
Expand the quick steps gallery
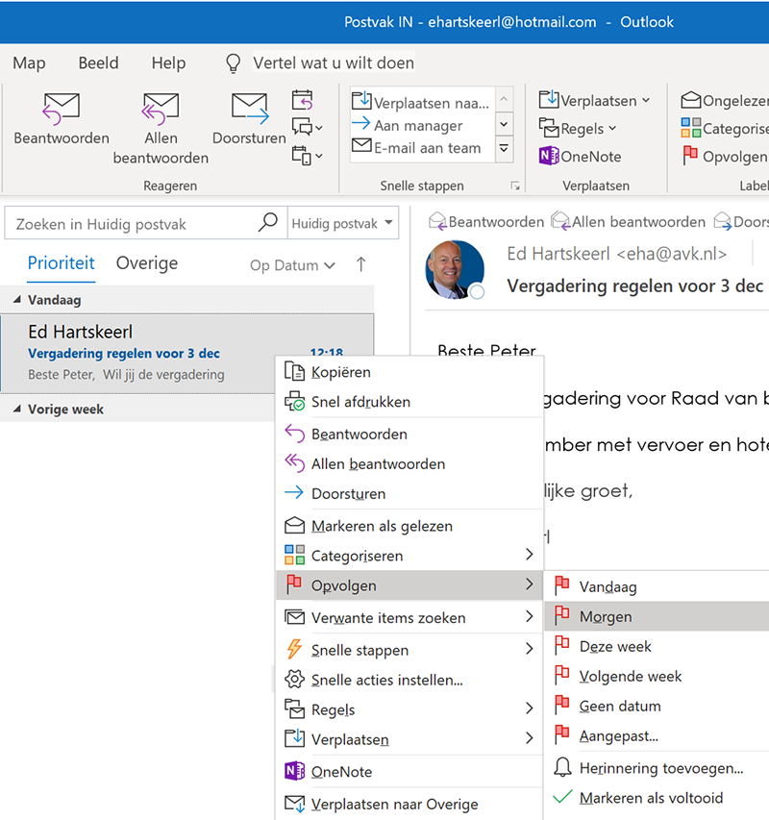coord(504,148)
